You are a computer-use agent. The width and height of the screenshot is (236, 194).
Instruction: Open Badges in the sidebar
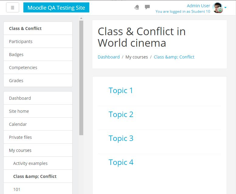click(x=38, y=55)
